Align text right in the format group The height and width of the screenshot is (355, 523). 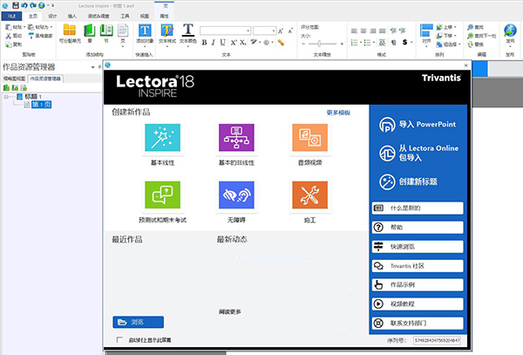pyautogui.click(x=373, y=31)
